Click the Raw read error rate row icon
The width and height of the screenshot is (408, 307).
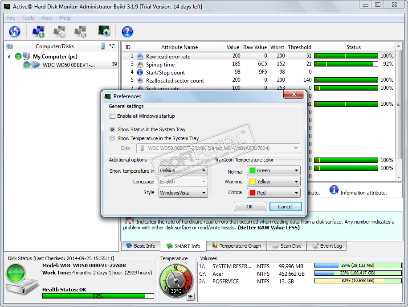click(x=140, y=57)
